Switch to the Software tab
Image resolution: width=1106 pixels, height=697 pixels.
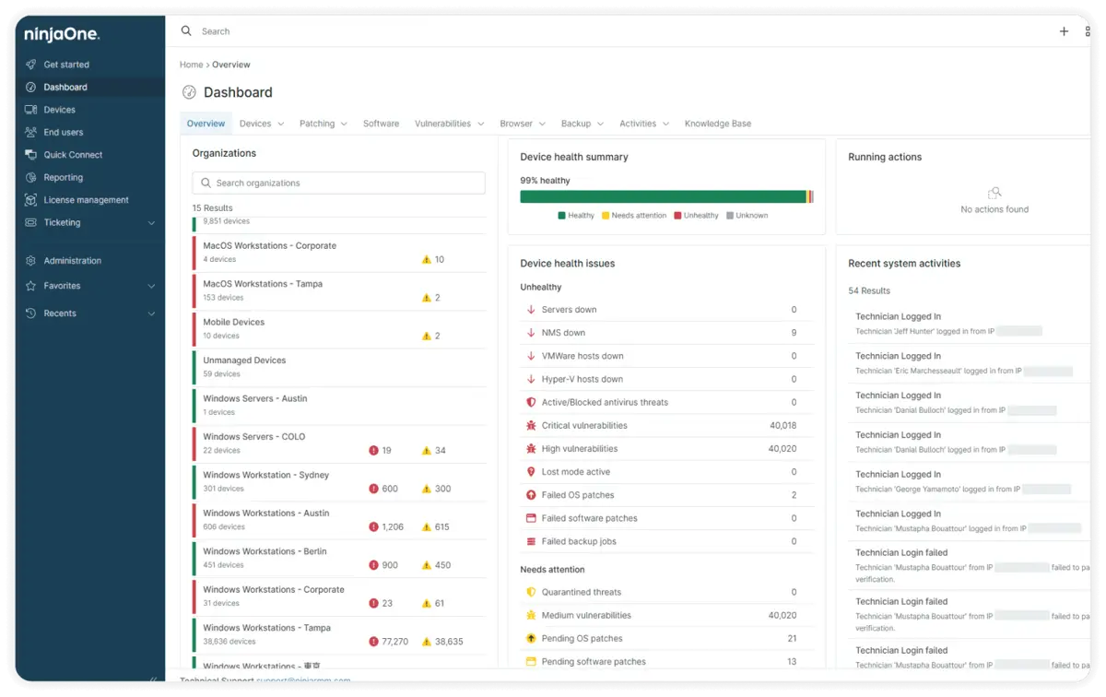pyautogui.click(x=381, y=124)
